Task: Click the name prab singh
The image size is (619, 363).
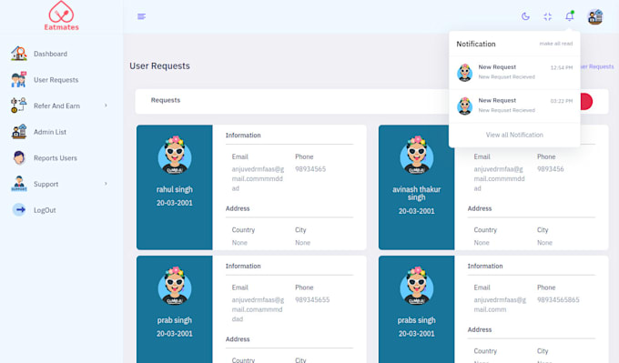Action: click(x=175, y=320)
